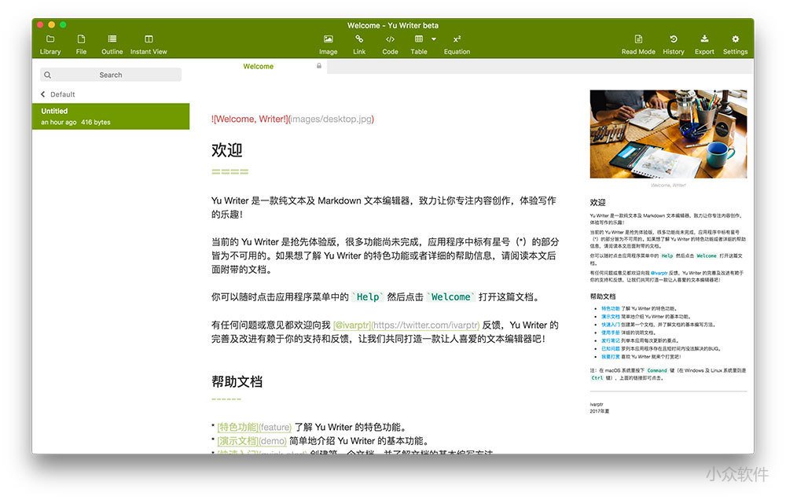Screen dimensions: 786x500
Task: Insert an Equation
Action: 457,45
